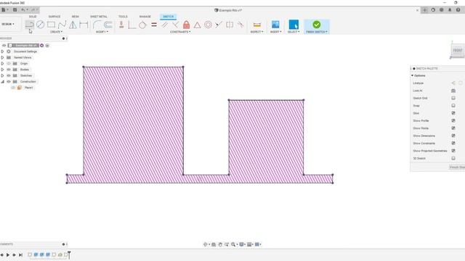Apply the Perpendicular constraint
This screenshot has width=465, height=261.
pos(175,25)
